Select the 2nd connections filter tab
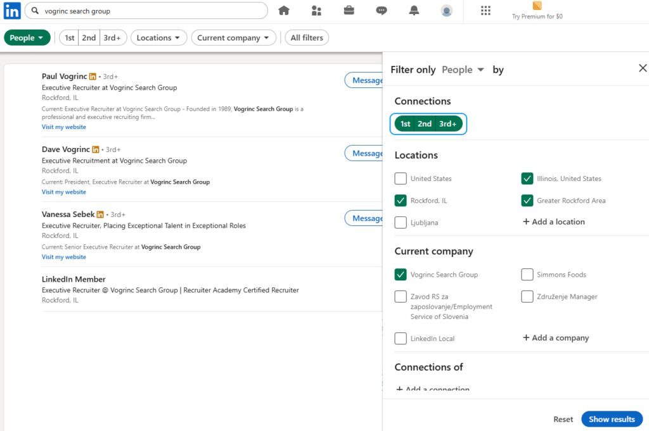 point(89,37)
